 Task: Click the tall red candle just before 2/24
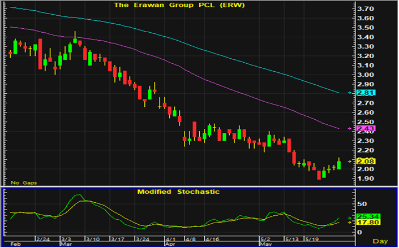coord(40,54)
